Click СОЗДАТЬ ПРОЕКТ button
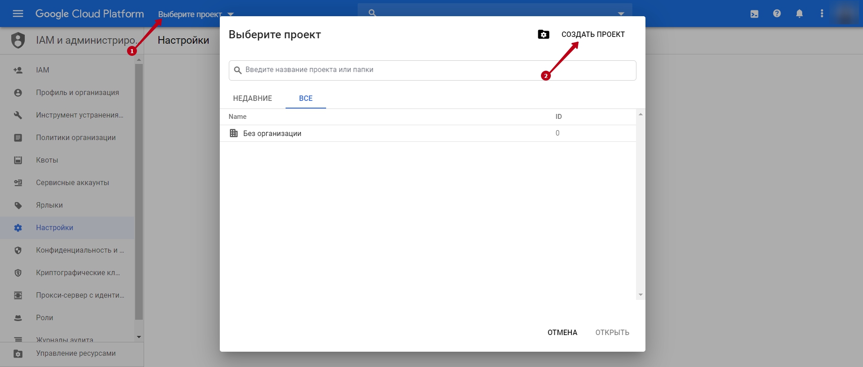863x367 pixels. coord(593,34)
